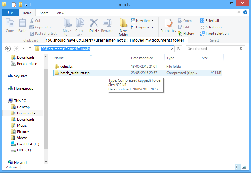
Task: Select hatch_sunburst.zip file
Action: point(138,73)
